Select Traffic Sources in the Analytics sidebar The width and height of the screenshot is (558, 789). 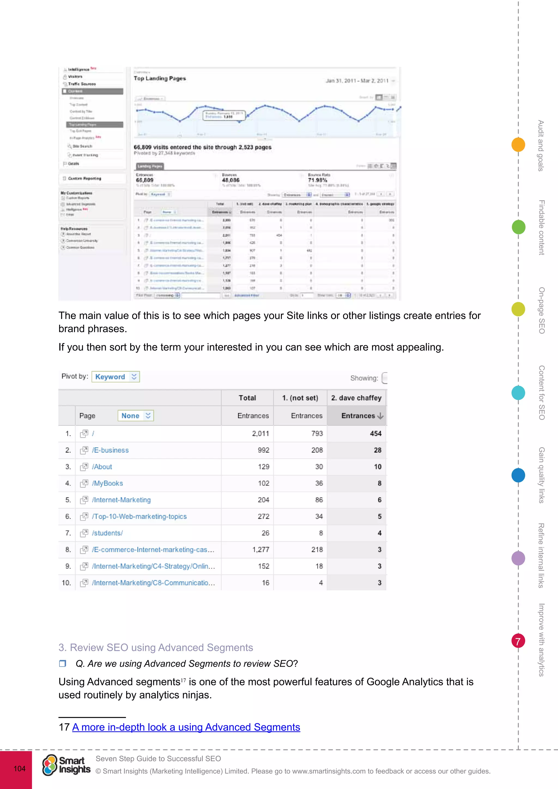pyautogui.click(x=82, y=84)
